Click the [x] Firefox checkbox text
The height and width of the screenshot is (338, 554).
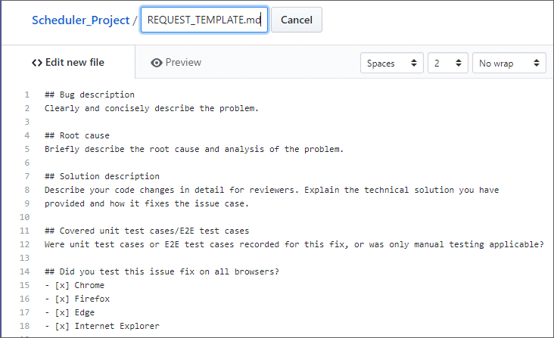[x=82, y=299]
